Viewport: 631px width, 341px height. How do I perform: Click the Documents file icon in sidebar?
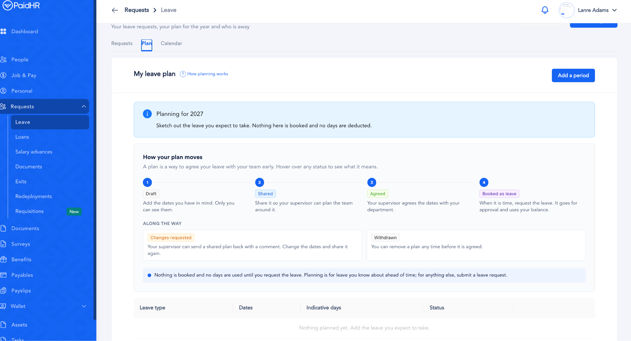point(3,228)
